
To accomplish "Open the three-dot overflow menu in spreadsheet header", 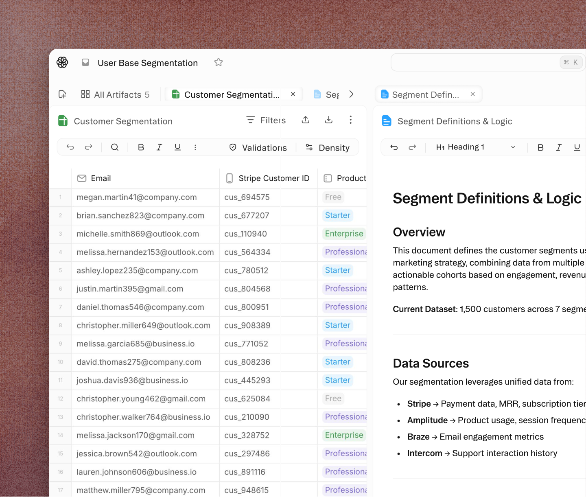I will click(x=350, y=120).
